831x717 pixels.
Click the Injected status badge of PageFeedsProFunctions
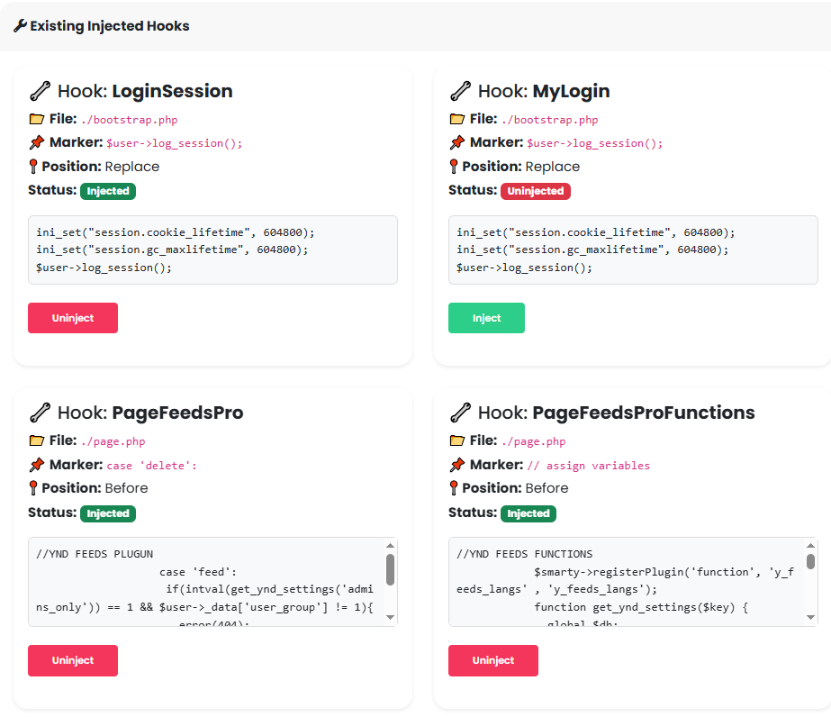528,513
